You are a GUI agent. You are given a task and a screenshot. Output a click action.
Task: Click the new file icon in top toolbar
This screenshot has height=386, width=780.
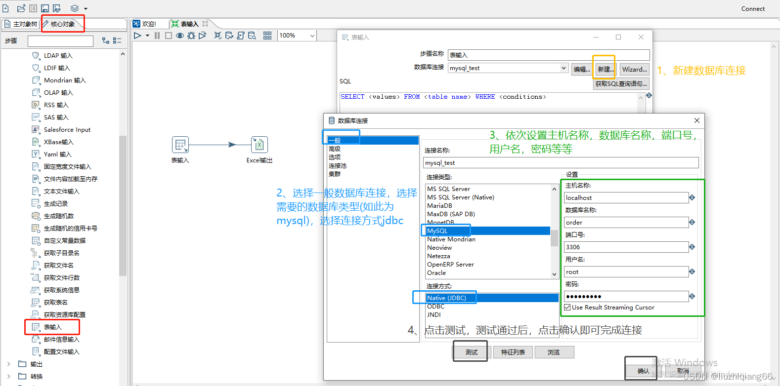(x=5, y=8)
